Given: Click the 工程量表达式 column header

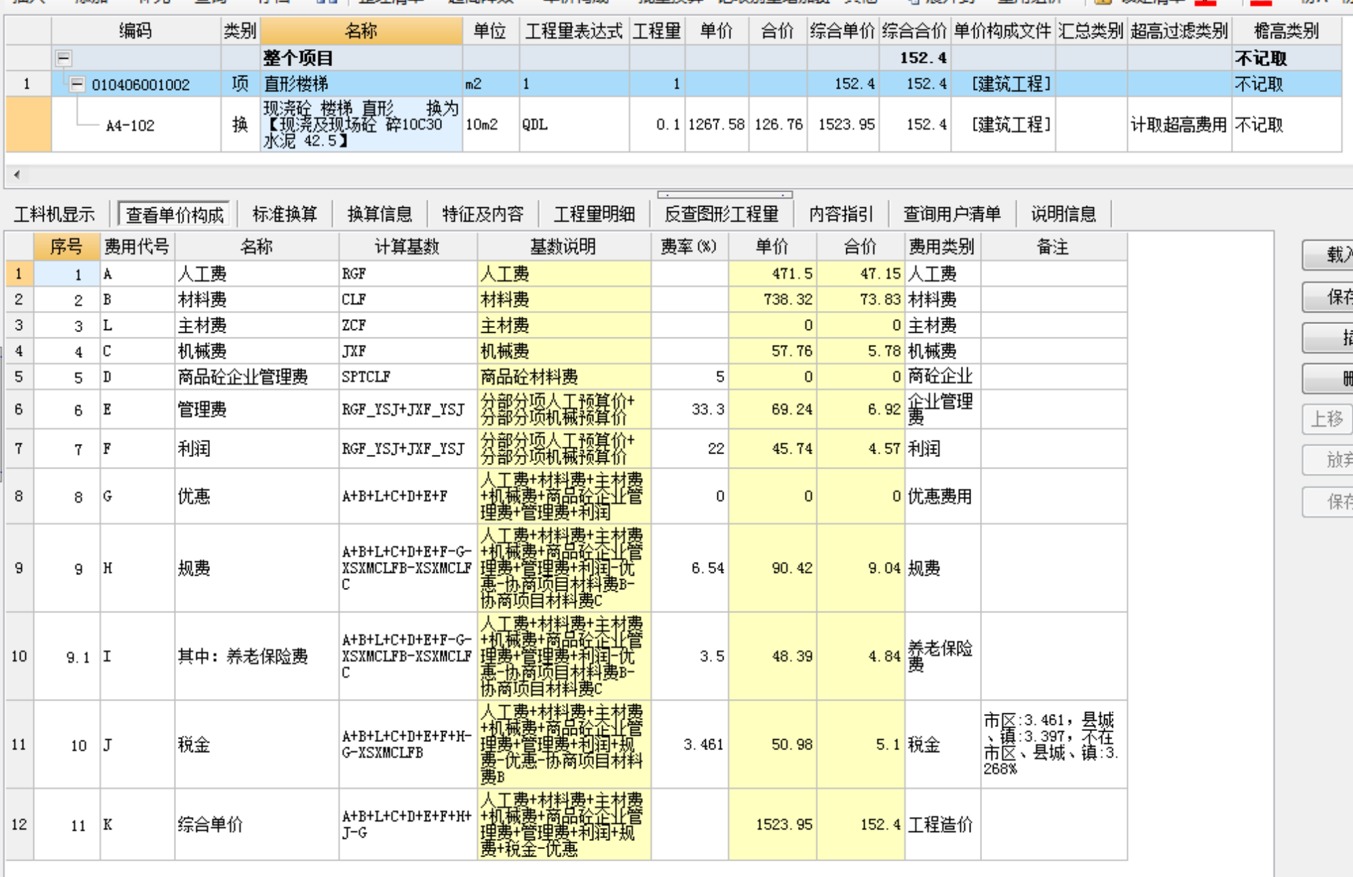Looking at the screenshot, I should 574,31.
